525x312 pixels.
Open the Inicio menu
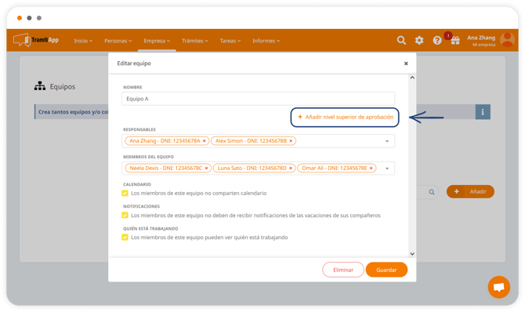point(83,41)
